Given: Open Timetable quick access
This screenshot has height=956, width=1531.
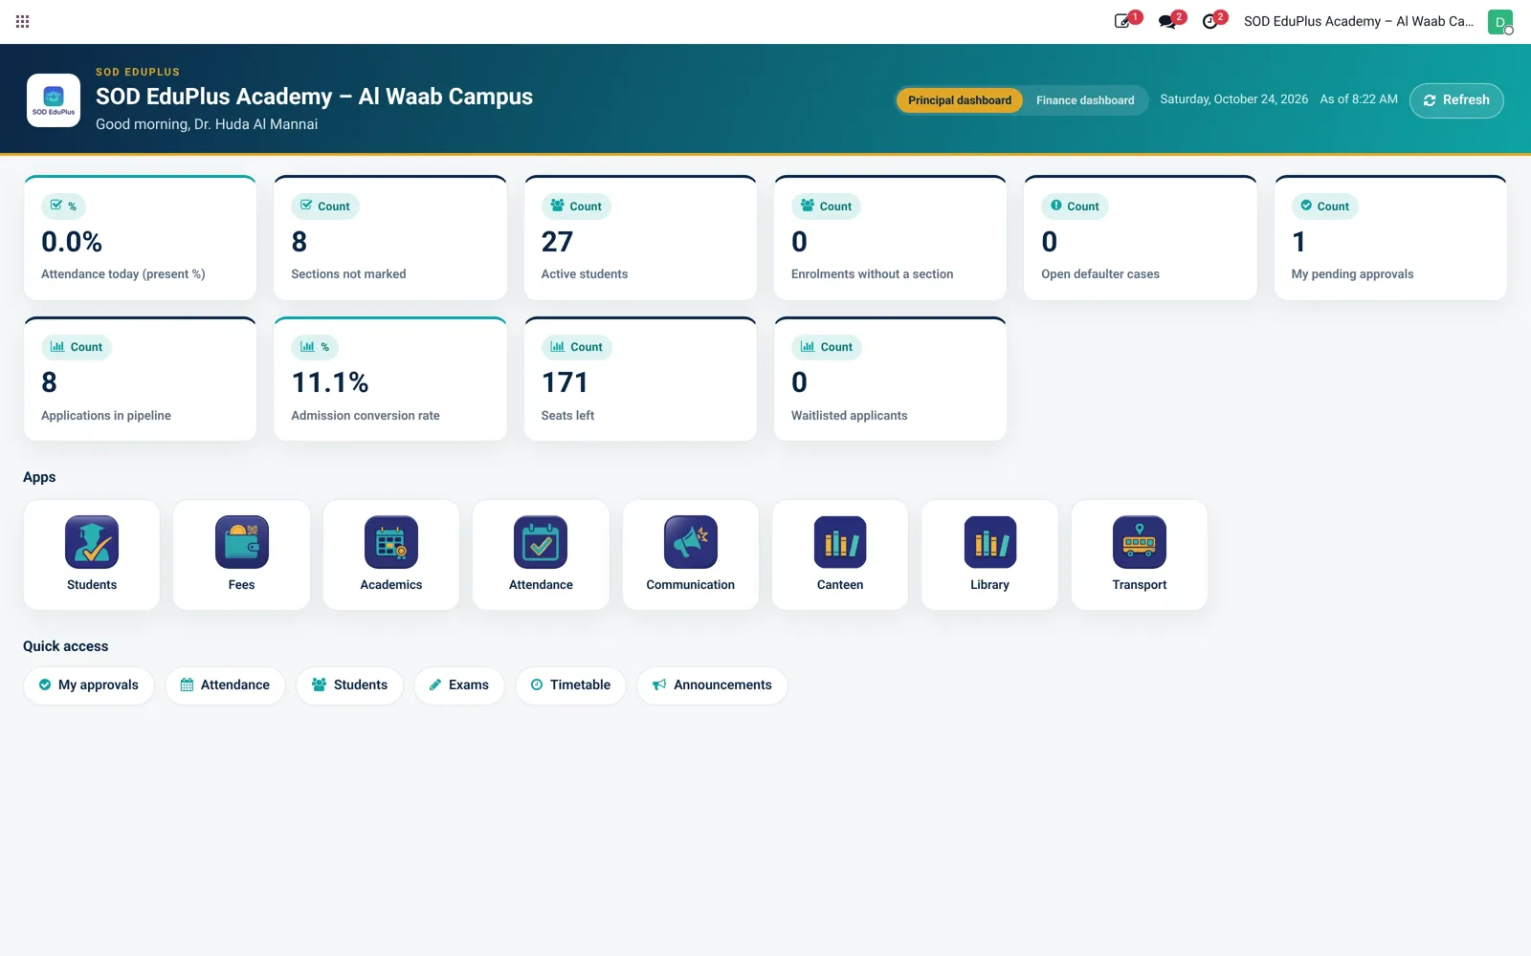Looking at the screenshot, I should (570, 685).
